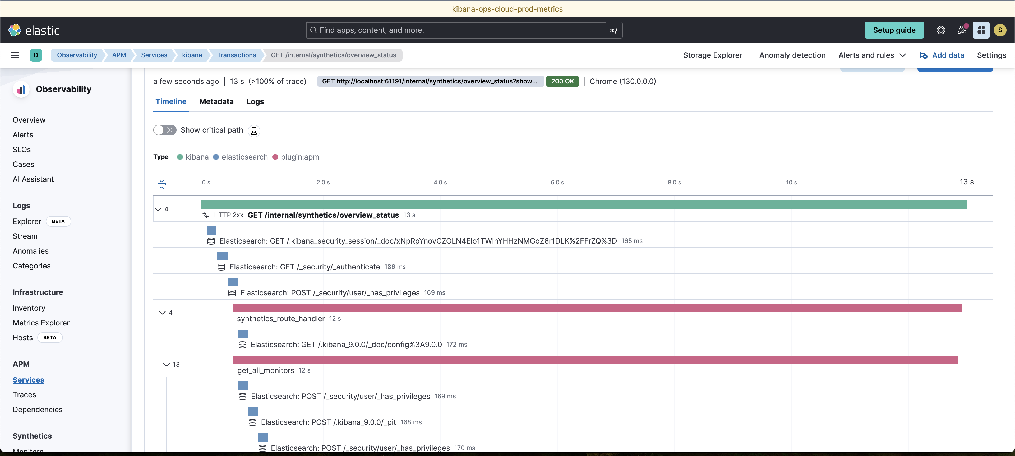Image resolution: width=1015 pixels, height=456 pixels.
Task: Click the get_all_monitors pink span bar
Action: click(595, 360)
